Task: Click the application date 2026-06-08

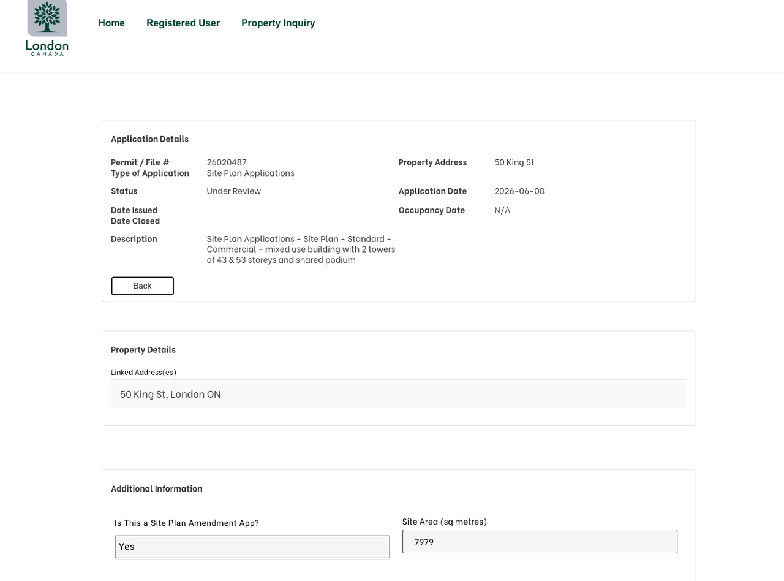Action: tap(519, 191)
